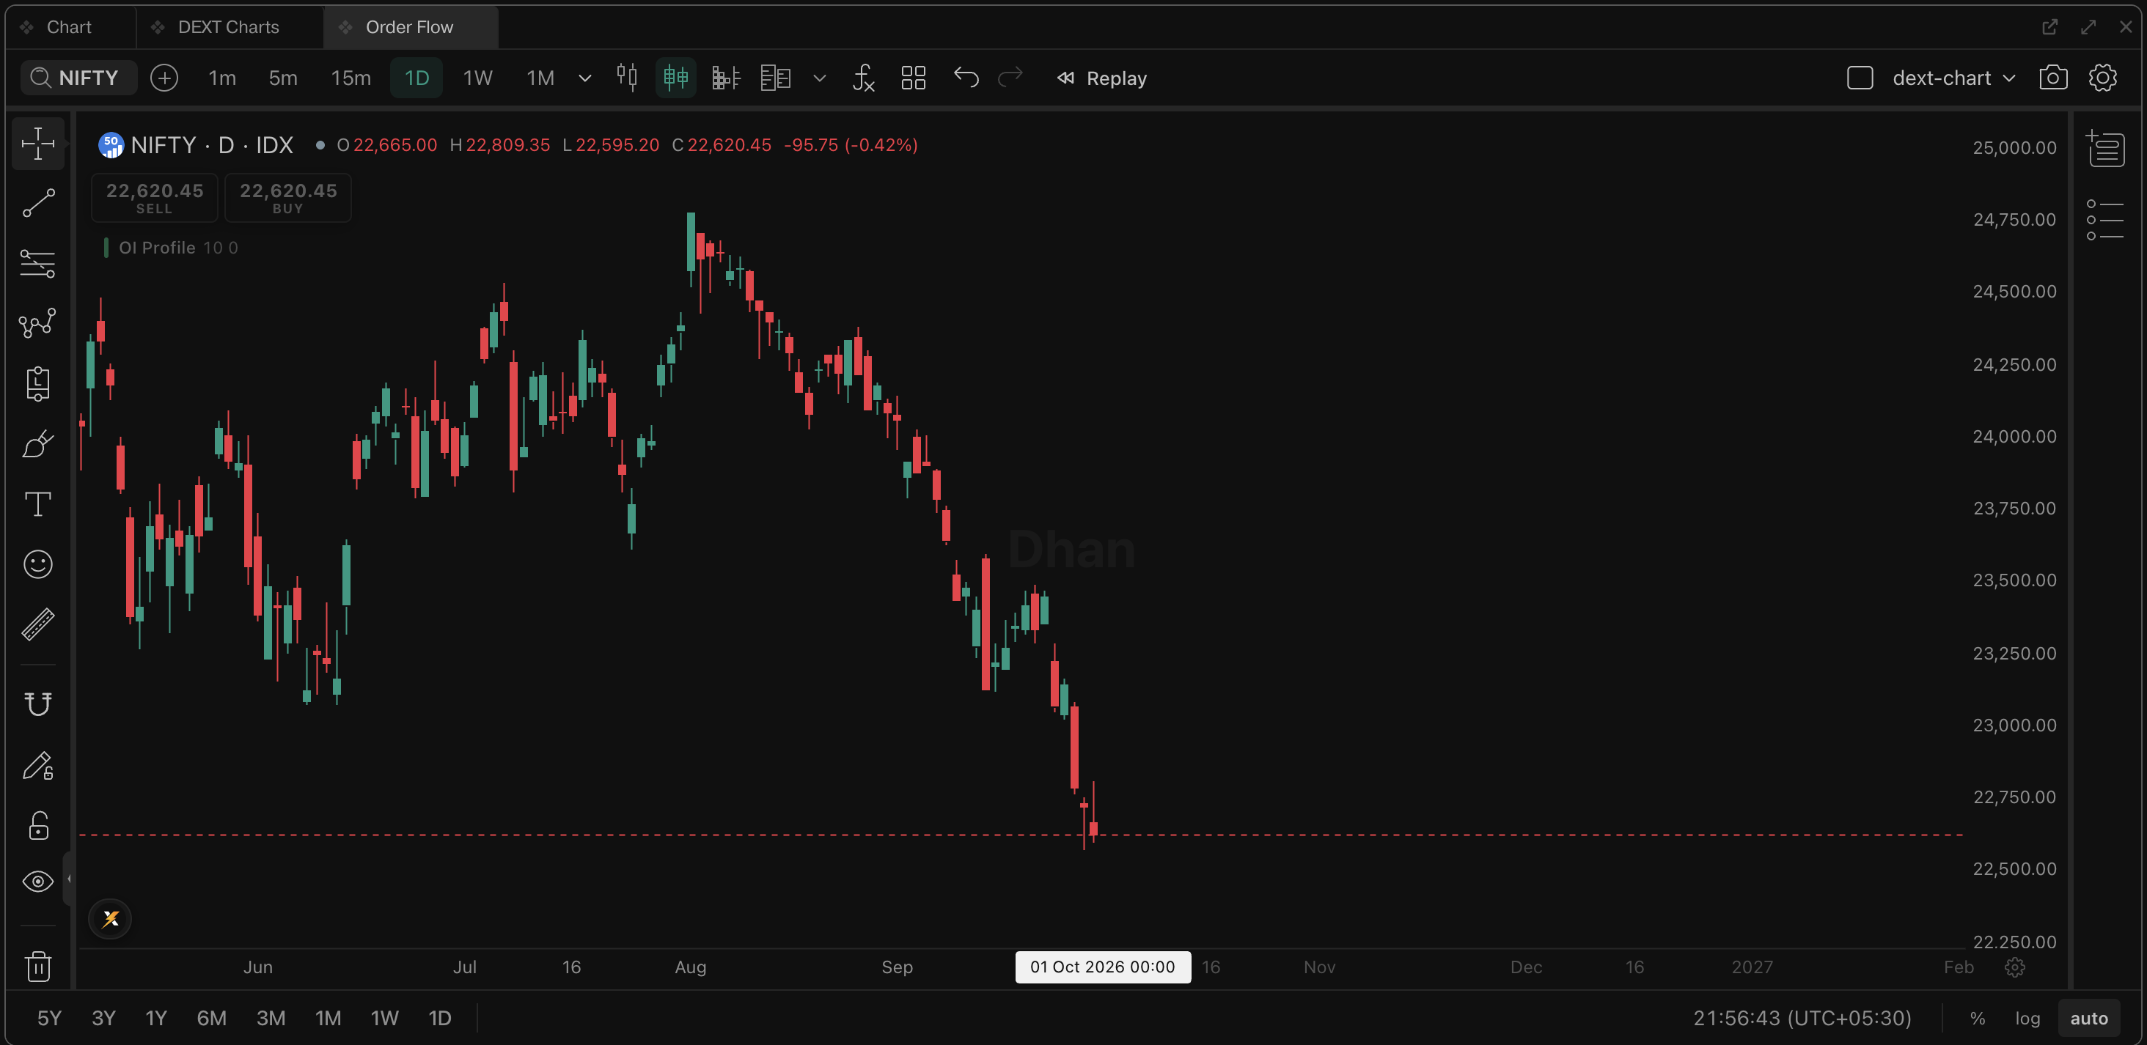This screenshot has height=1045, width=2147.
Task: Click the 22,620.45 SELL button
Action: tap(154, 198)
